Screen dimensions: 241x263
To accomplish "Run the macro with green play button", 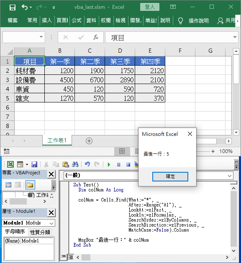I will pyautogui.click(x=109, y=165).
